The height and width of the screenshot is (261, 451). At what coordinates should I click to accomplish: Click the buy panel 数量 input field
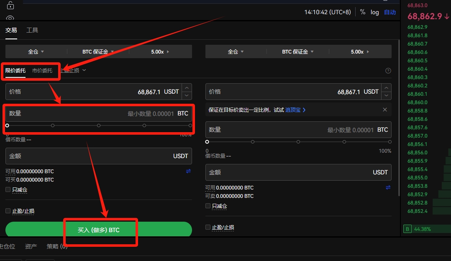(x=99, y=113)
